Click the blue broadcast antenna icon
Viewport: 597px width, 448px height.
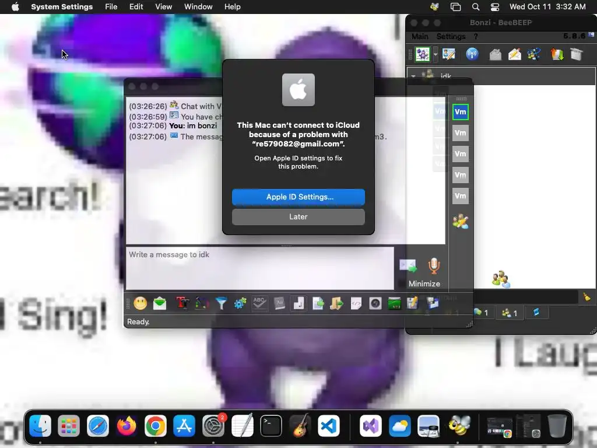coord(472,54)
